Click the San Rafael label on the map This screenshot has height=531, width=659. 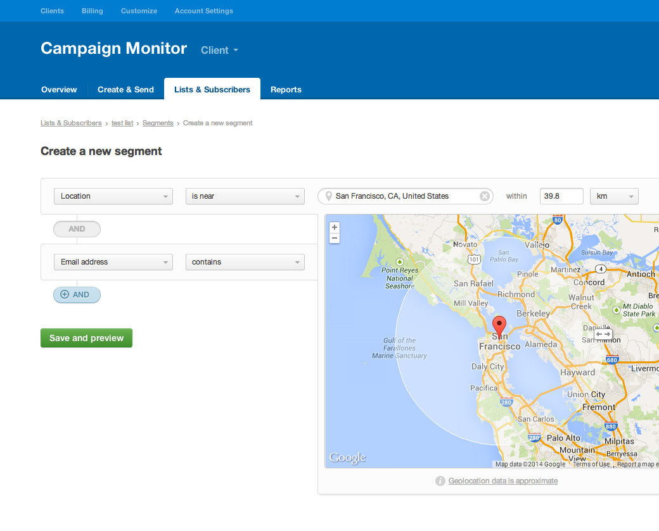click(x=474, y=284)
